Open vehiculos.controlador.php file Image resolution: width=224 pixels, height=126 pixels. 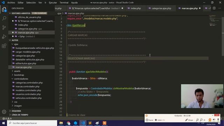pos(29,98)
